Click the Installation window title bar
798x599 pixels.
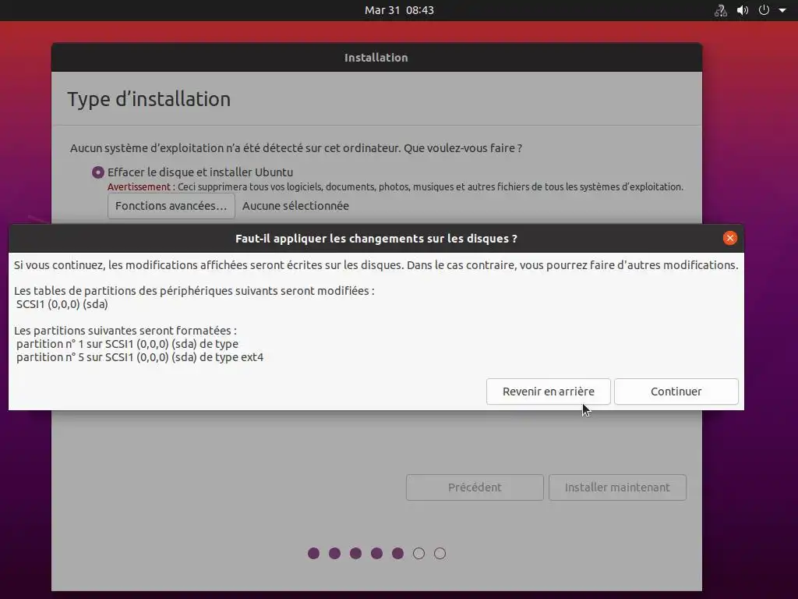click(376, 58)
